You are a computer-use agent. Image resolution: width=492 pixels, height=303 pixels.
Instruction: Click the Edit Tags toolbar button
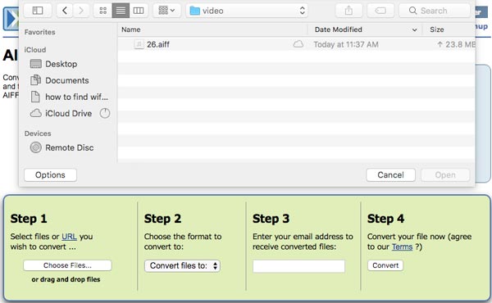point(380,11)
